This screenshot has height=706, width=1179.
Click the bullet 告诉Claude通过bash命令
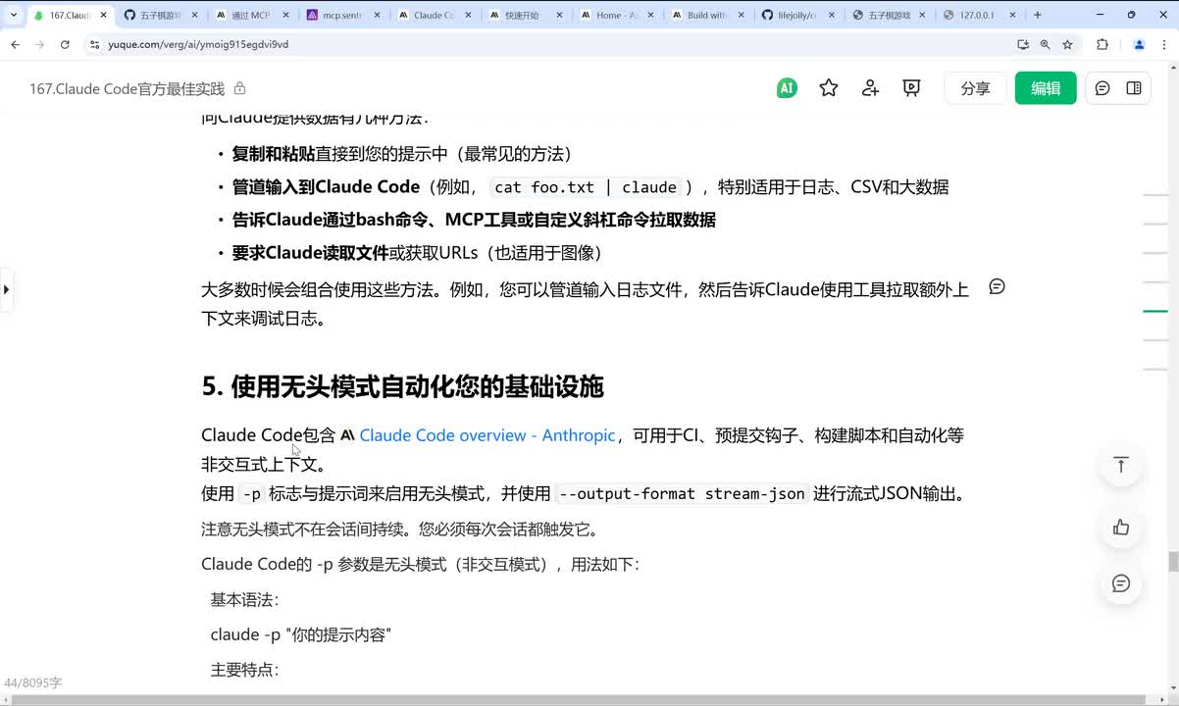coord(474,220)
